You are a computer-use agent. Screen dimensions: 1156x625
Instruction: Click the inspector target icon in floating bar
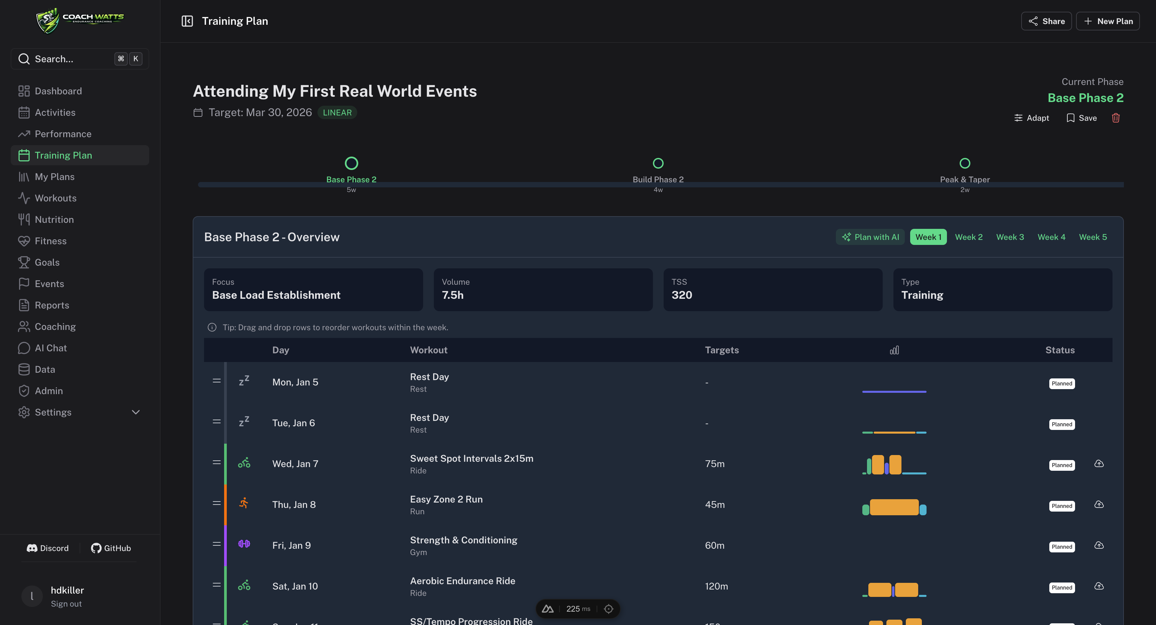click(608, 609)
